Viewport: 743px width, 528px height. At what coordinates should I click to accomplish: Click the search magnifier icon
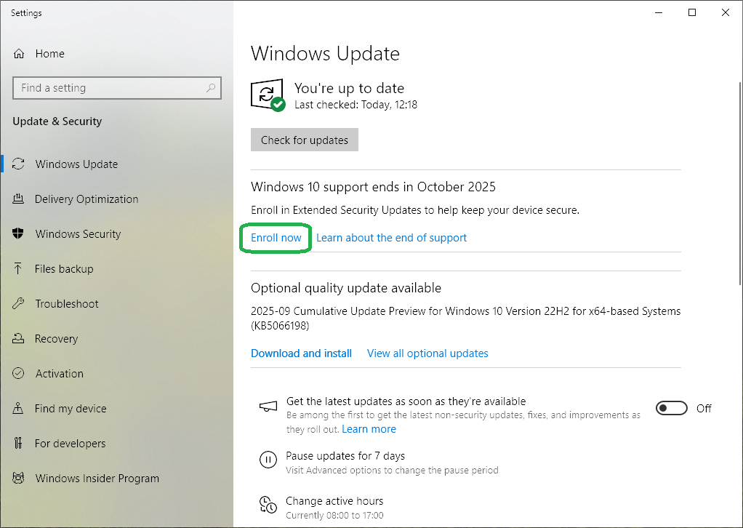point(211,88)
